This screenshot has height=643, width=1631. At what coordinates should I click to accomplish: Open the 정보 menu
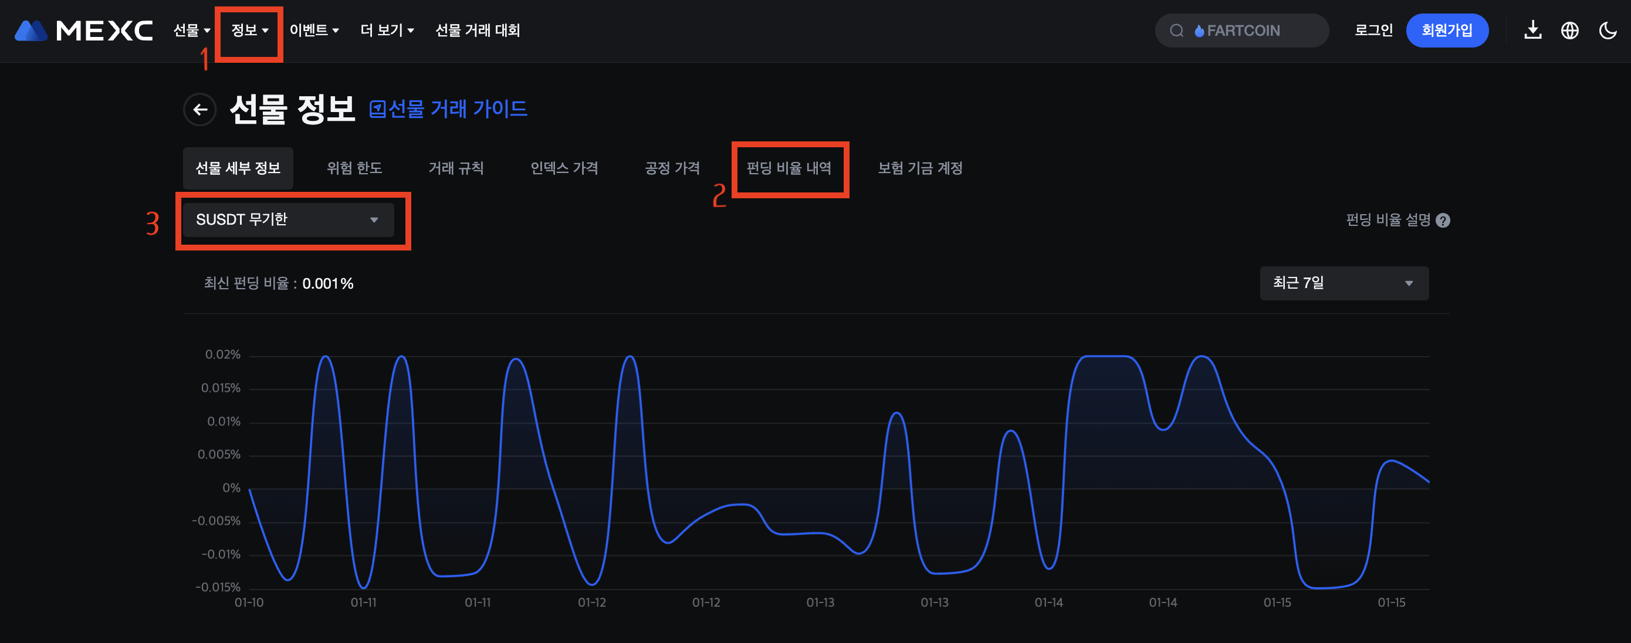[x=249, y=31]
